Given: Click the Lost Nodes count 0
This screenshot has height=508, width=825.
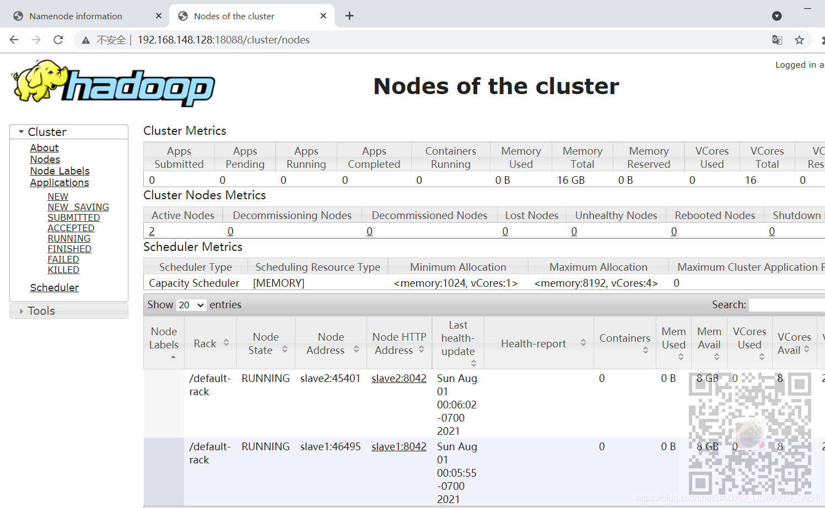Looking at the screenshot, I should point(505,232).
